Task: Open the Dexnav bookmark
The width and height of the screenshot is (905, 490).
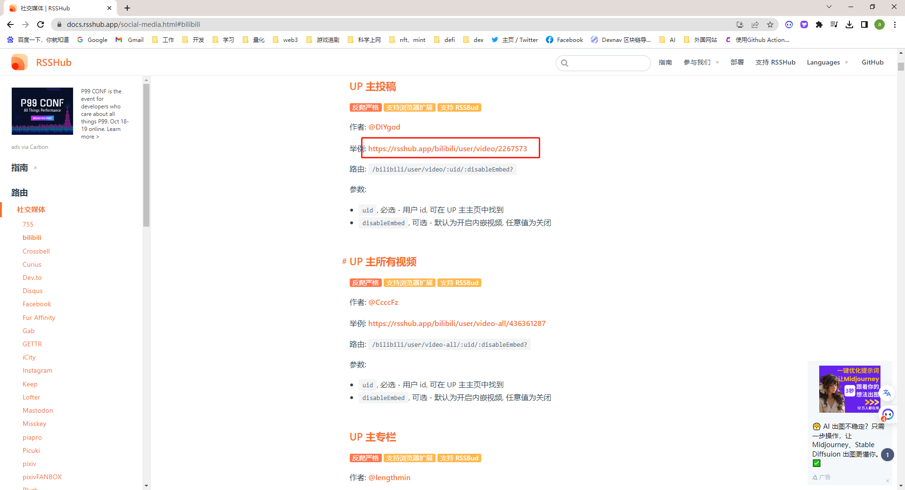Action: pyautogui.click(x=621, y=40)
